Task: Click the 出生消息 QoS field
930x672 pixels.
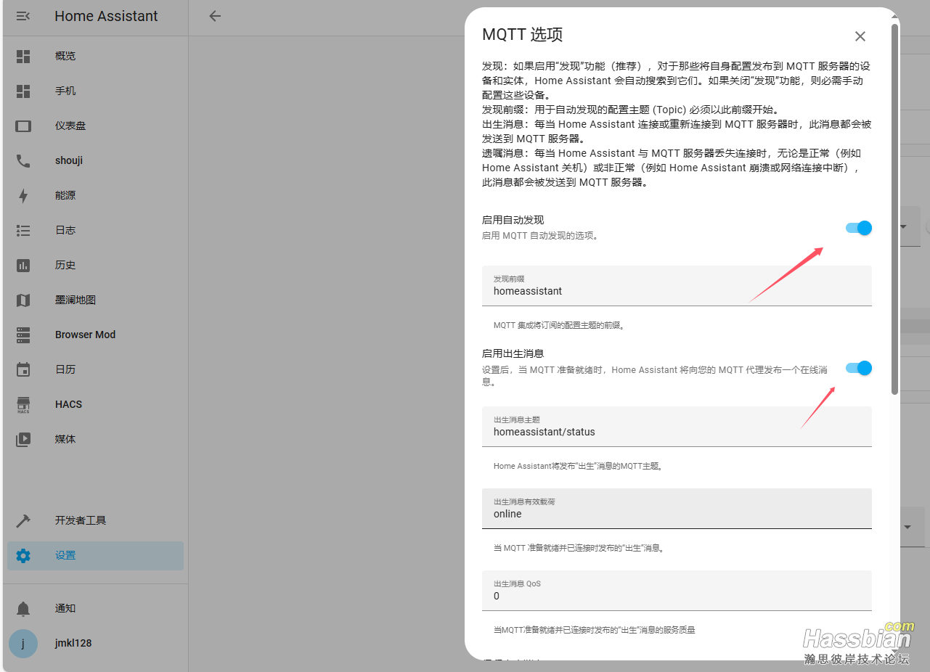Action: (677, 591)
